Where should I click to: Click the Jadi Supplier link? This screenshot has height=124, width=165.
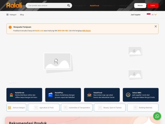click(136, 15)
